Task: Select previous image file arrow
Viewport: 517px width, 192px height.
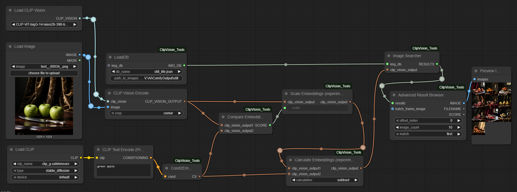Action: coord(13,66)
